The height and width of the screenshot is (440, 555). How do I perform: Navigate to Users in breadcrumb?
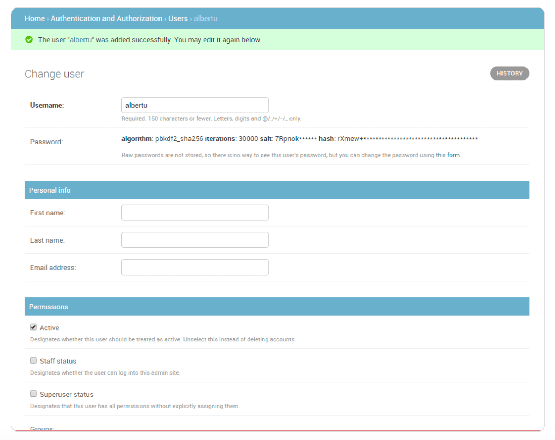coord(178,19)
